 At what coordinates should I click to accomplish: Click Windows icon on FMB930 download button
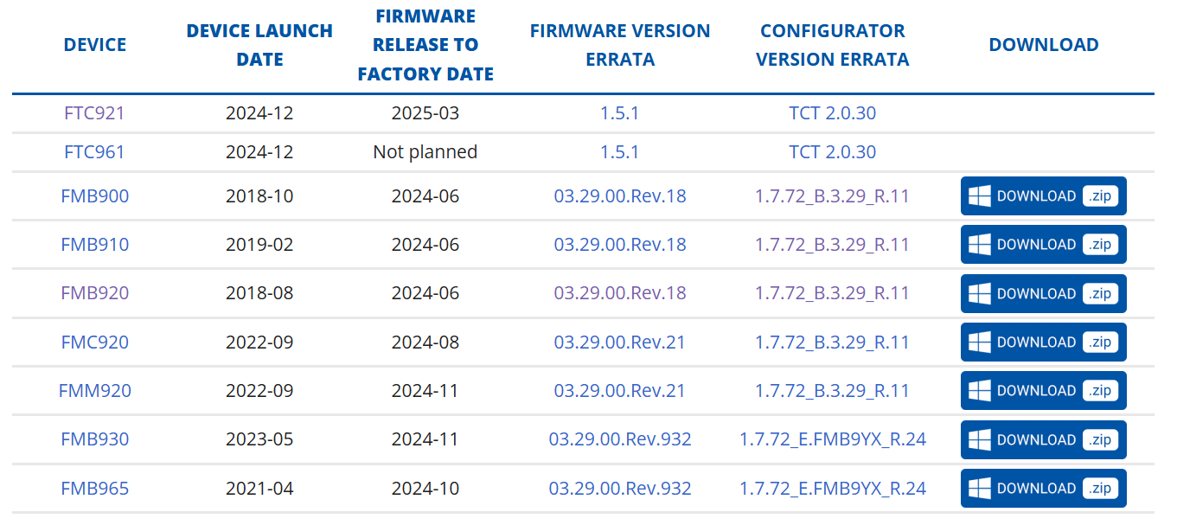click(x=979, y=439)
